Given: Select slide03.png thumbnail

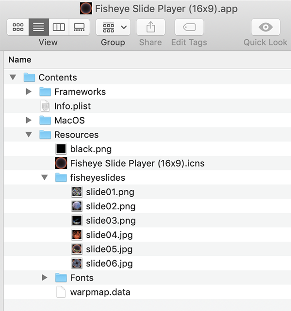Looking at the screenshot, I should (x=77, y=220).
